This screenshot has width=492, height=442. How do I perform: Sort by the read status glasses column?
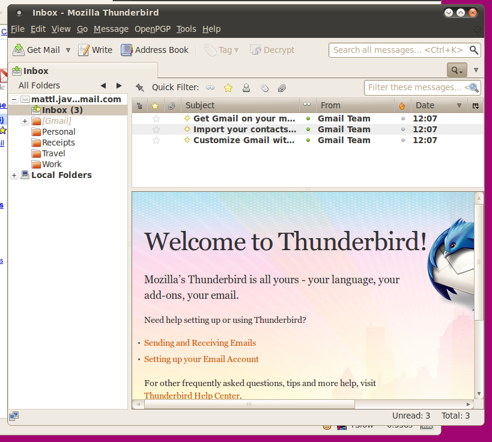pyautogui.click(x=307, y=105)
